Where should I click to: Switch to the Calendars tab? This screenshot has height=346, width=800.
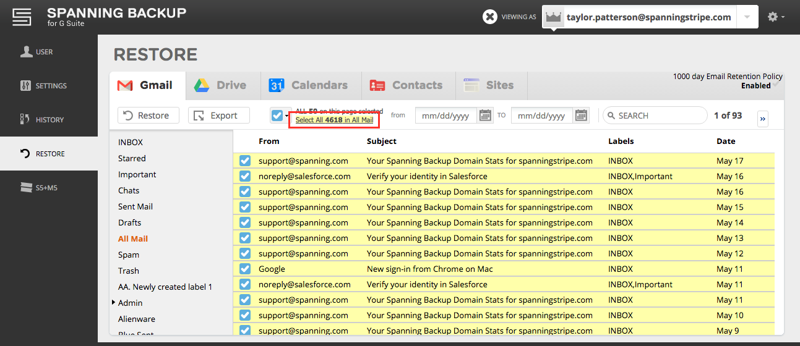pos(308,85)
